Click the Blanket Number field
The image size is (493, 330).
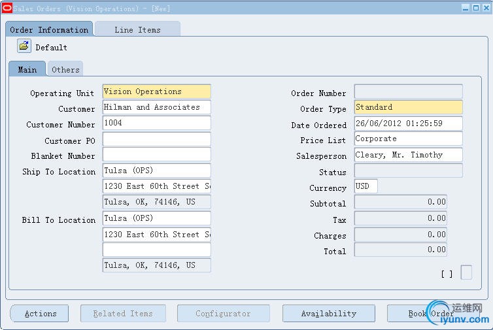156,155
